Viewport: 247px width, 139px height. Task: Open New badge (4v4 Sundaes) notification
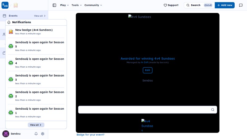pos(36,32)
